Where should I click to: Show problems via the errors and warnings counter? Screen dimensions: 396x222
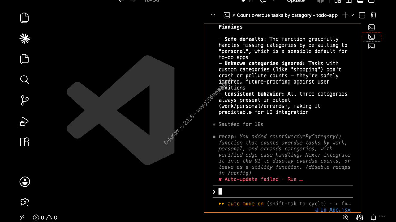pyautogui.click(x=45, y=217)
